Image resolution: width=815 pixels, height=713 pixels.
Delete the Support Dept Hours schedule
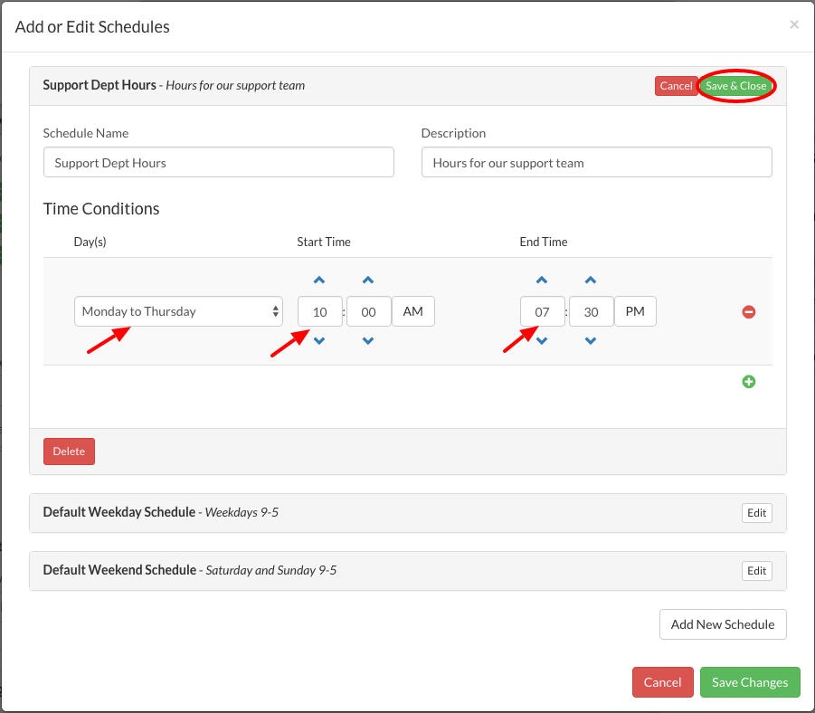tap(69, 452)
